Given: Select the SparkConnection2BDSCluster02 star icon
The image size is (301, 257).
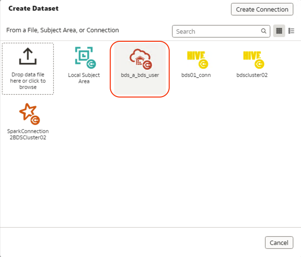Looking at the screenshot, I should (29, 114).
